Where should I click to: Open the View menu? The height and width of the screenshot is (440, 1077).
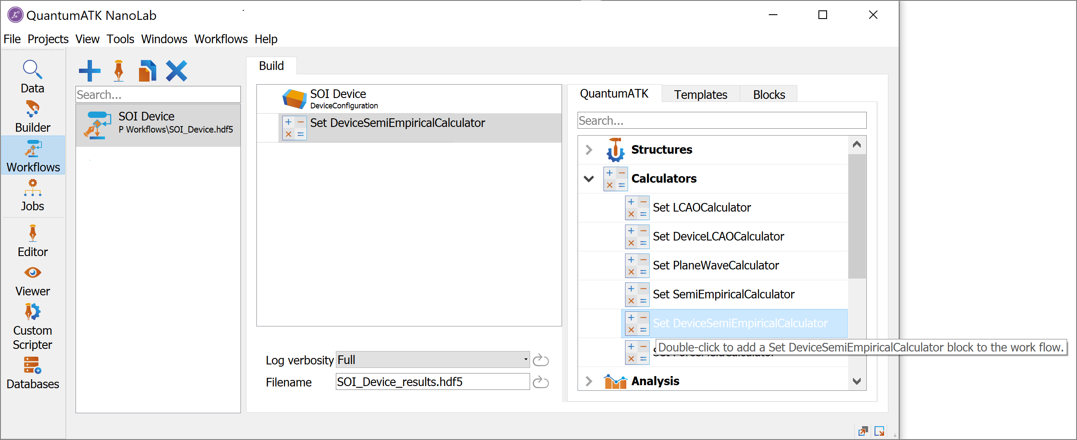[87, 39]
